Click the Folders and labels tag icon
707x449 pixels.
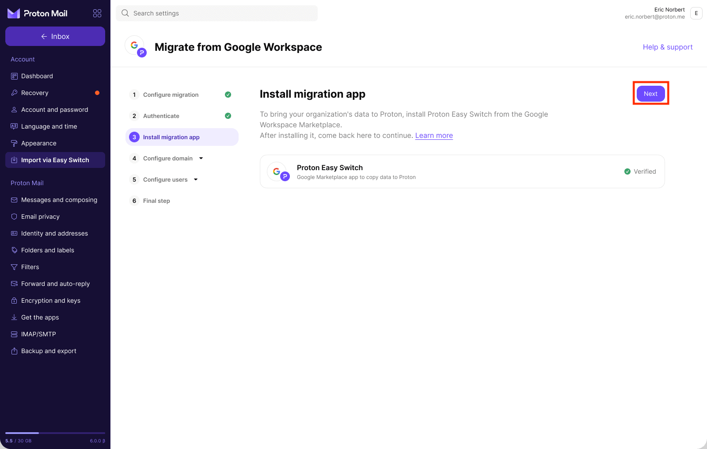coord(14,250)
